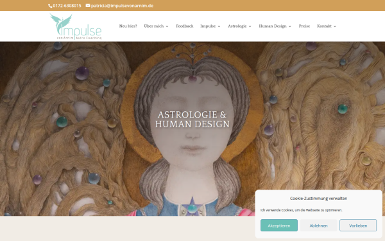Open the Neu hier? menu item

click(128, 26)
